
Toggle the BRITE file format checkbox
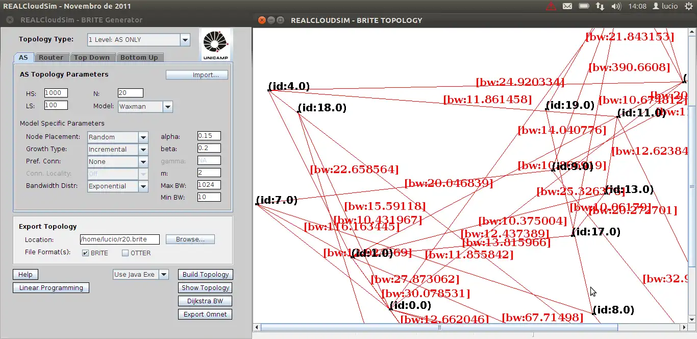(x=86, y=253)
